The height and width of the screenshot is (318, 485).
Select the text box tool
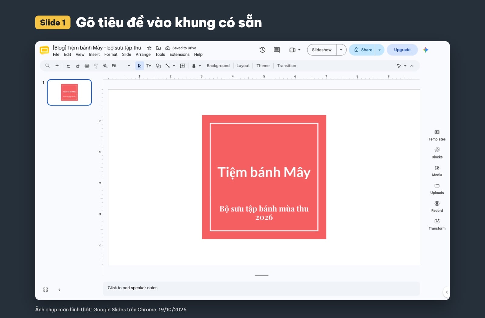point(149,66)
